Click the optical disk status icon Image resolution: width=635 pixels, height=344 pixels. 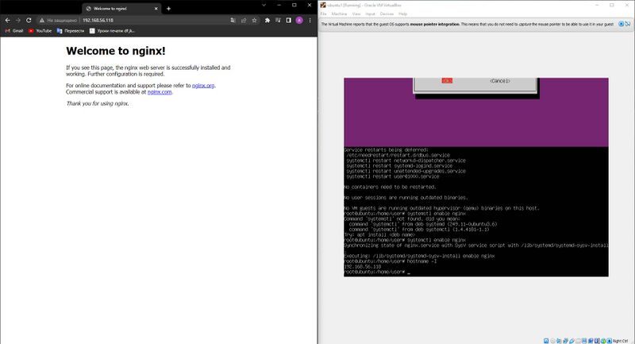552,341
